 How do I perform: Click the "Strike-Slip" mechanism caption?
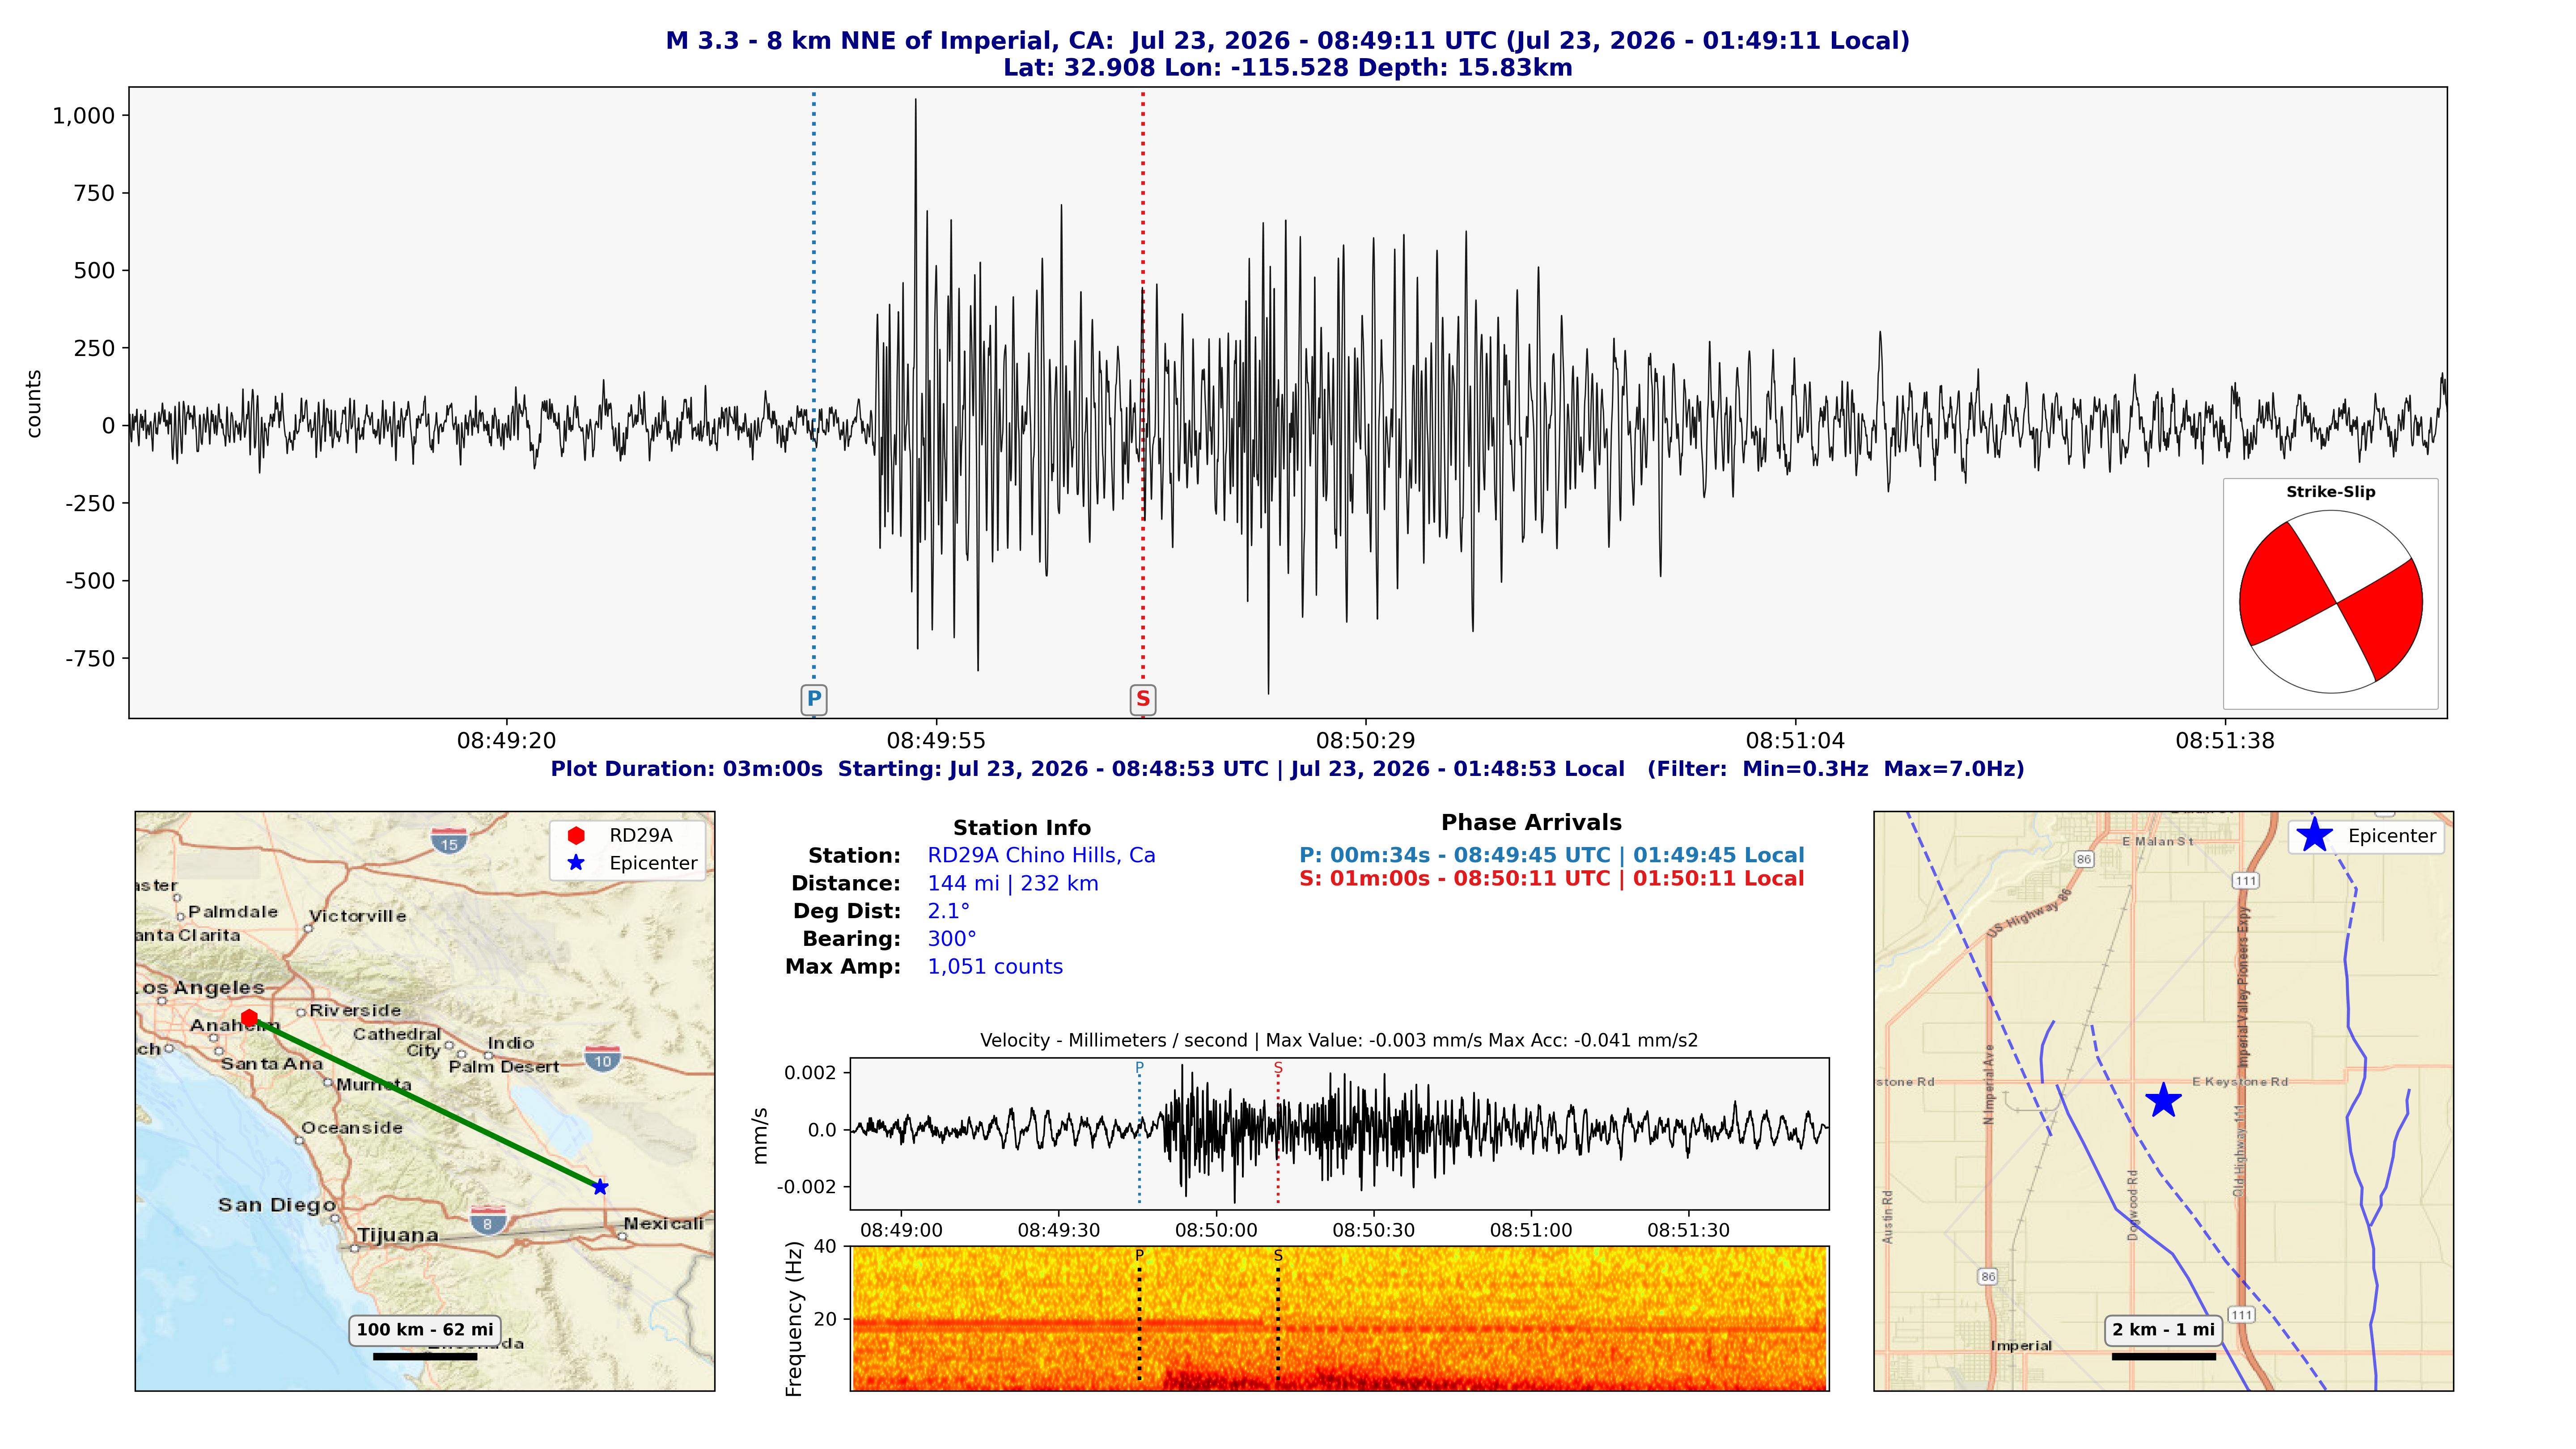2331,492
